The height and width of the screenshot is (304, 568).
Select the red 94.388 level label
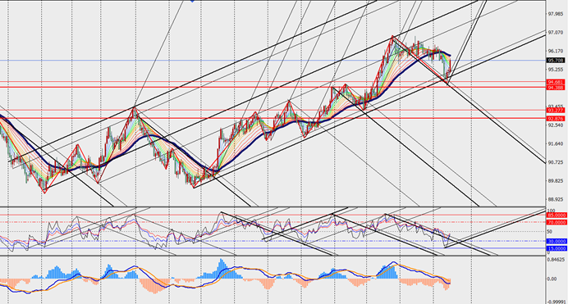[x=556, y=88]
